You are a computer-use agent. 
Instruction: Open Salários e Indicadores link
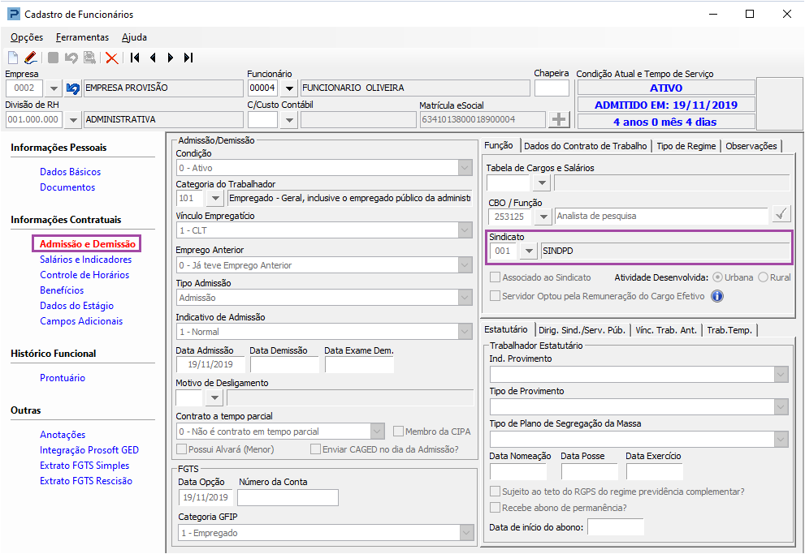click(x=85, y=260)
